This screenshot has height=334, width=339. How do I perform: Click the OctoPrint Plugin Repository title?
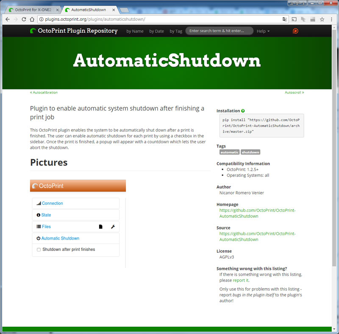click(78, 31)
